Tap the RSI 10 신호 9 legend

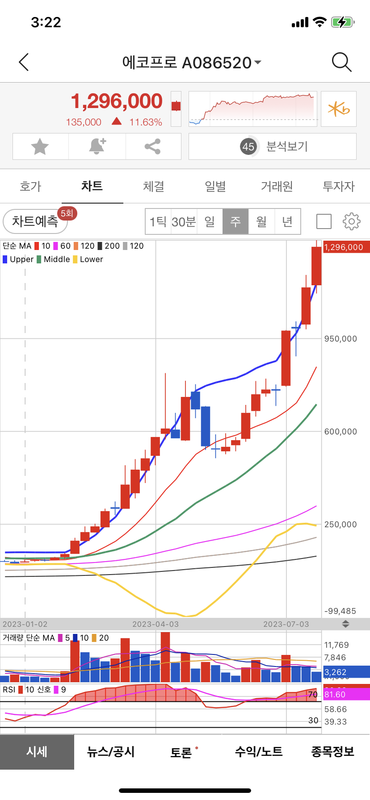[x=34, y=690]
